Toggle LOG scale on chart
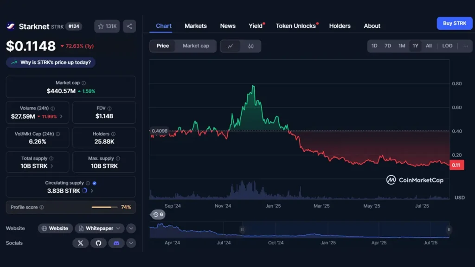 click(448, 46)
